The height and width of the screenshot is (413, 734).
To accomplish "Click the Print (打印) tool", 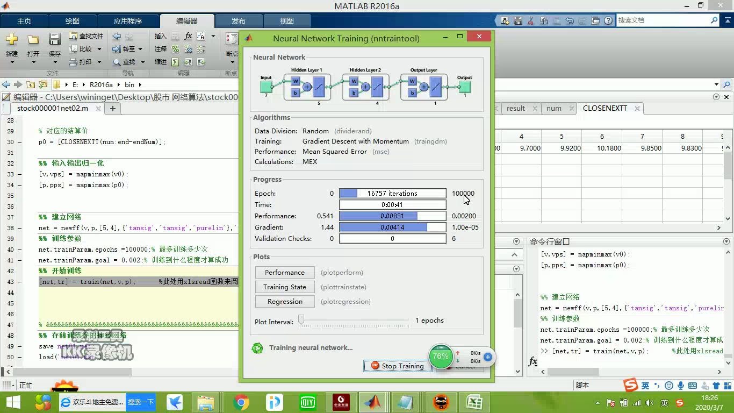I will click(81, 62).
